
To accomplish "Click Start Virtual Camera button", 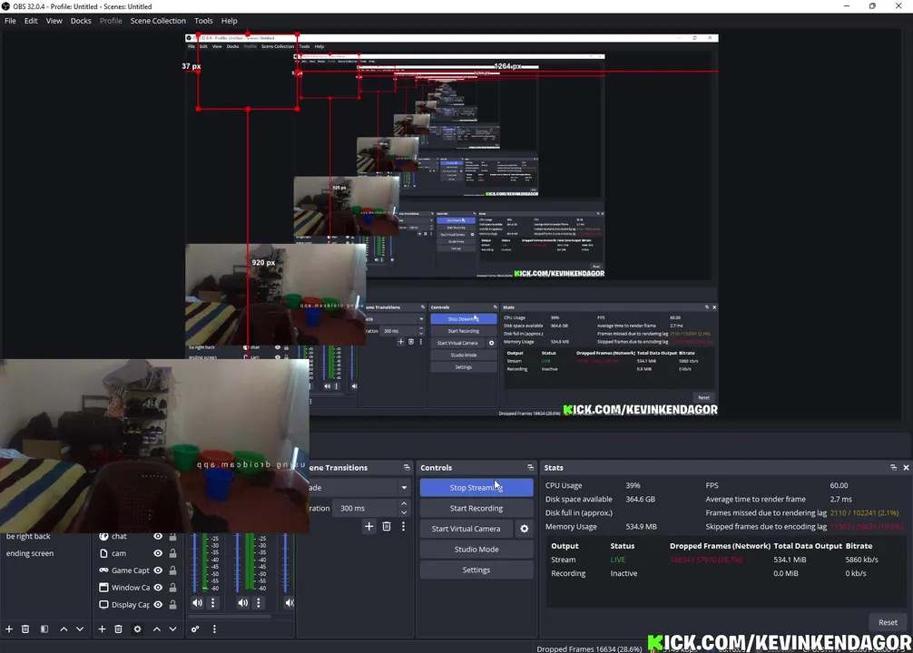I will [x=466, y=529].
